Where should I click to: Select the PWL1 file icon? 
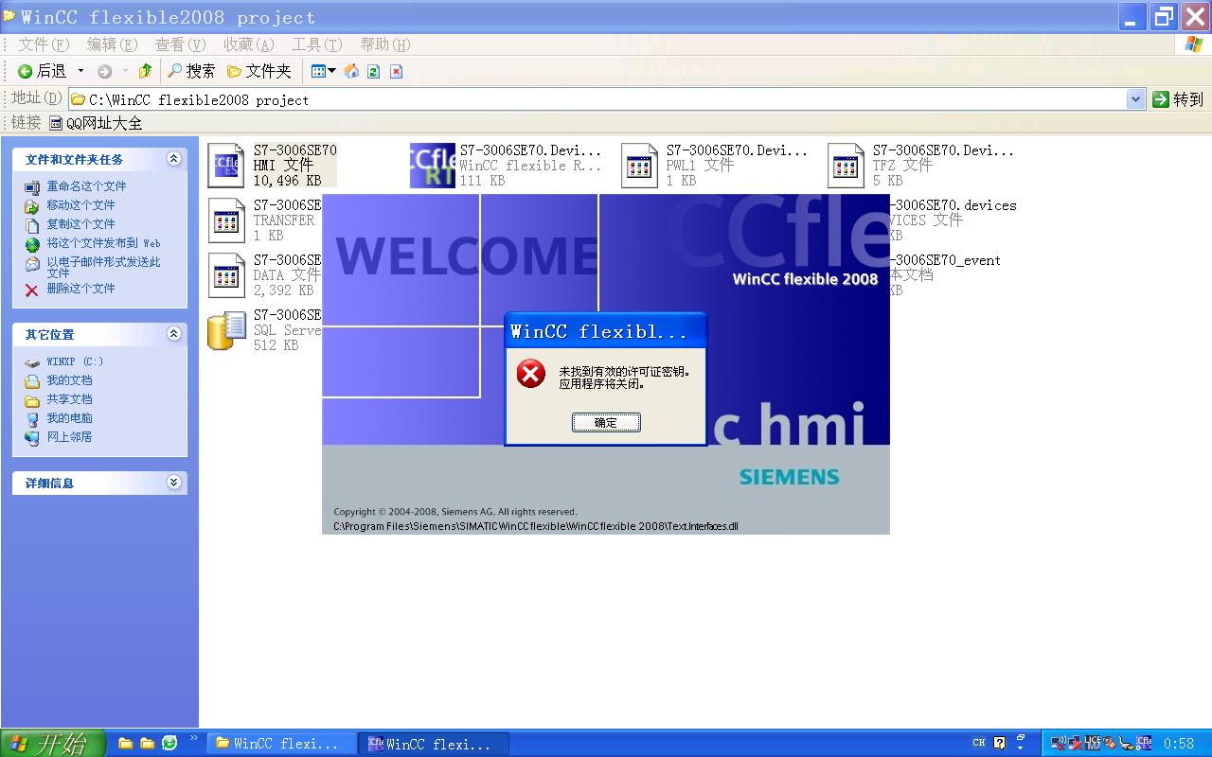(639, 166)
